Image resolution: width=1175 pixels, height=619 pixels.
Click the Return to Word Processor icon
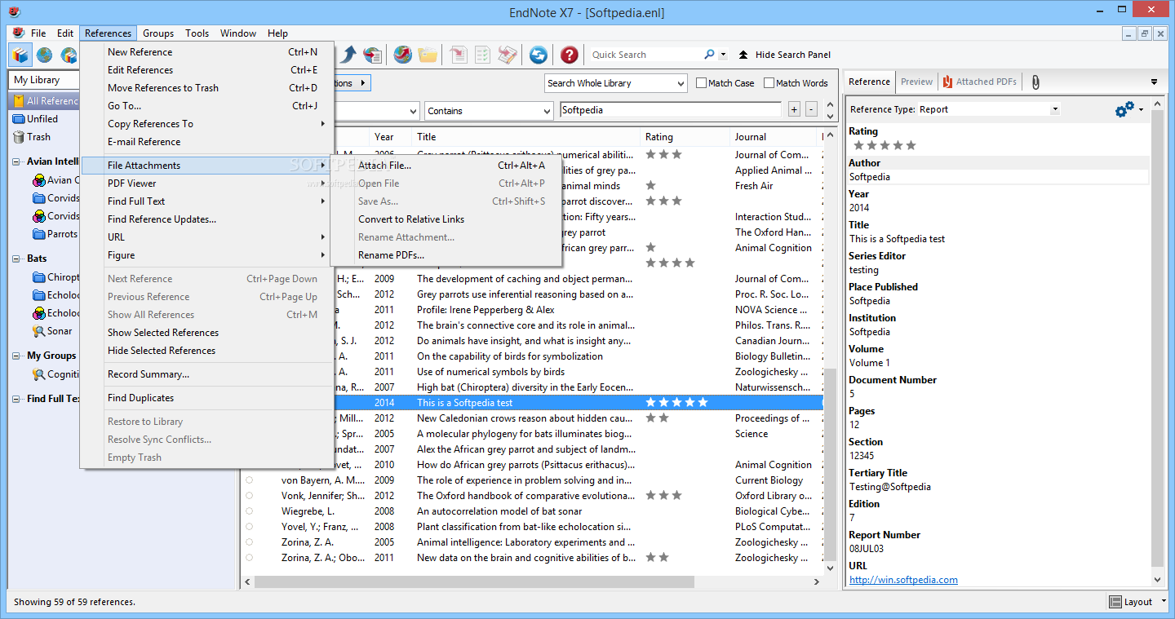pyautogui.click(x=508, y=55)
